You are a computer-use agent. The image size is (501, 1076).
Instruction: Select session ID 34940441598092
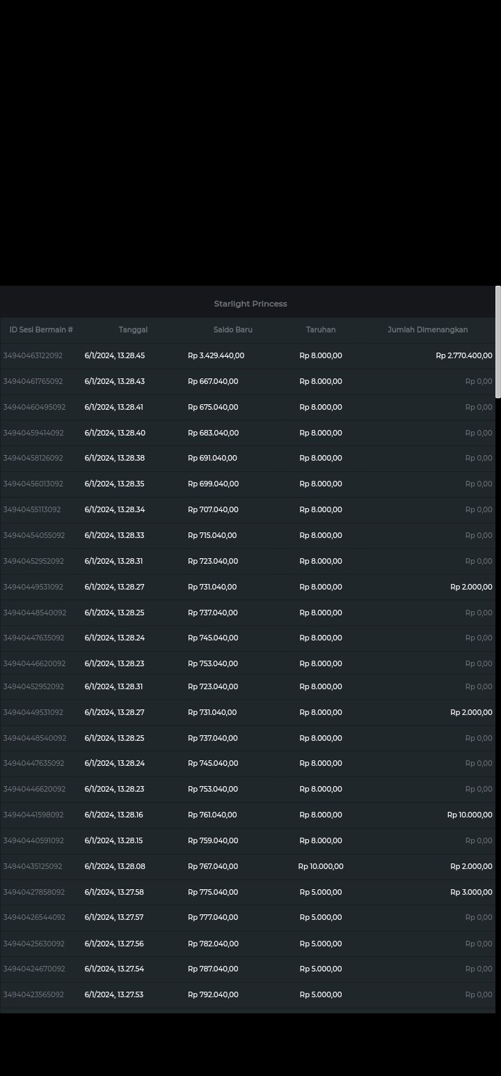(33, 815)
